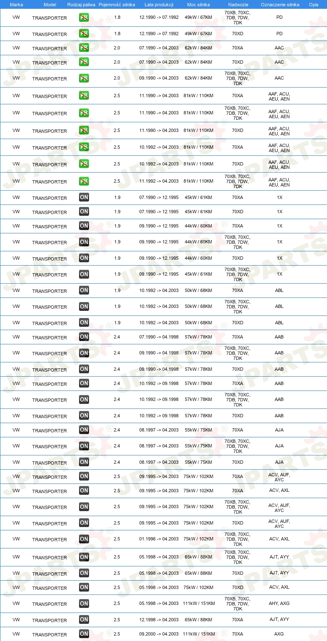Click the engine code AHY, AXG
The width and height of the screenshot is (327, 641).
279,603
